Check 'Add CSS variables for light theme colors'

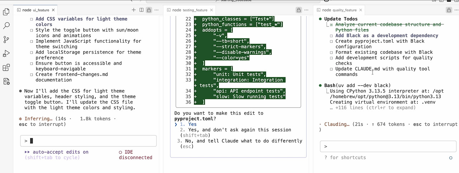point(32,19)
